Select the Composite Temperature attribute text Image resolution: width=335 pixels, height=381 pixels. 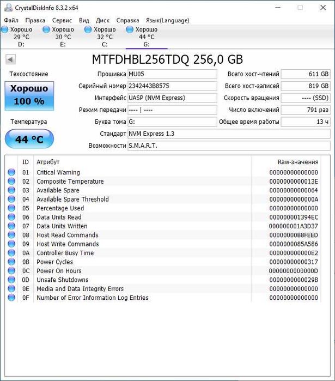tap(70, 182)
